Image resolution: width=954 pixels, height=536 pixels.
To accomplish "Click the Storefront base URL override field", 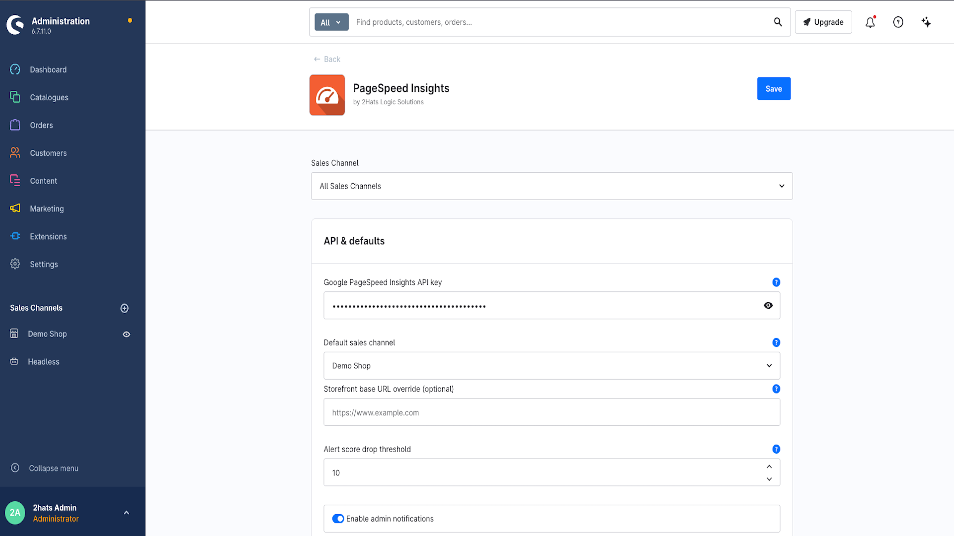I will (x=552, y=412).
